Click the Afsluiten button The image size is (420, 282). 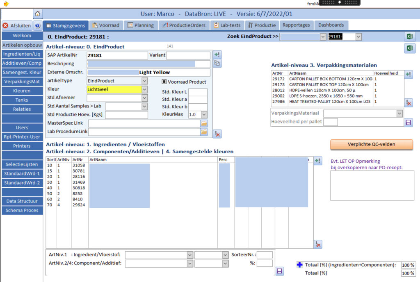pos(16,25)
